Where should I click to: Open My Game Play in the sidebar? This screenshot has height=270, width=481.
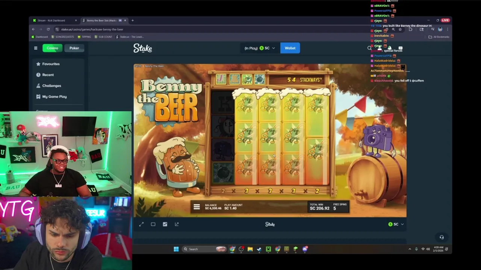pos(51,96)
